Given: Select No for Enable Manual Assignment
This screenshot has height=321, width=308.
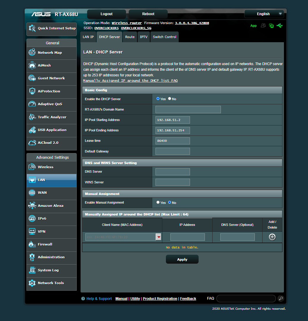Looking at the screenshot, I should coord(169,202).
